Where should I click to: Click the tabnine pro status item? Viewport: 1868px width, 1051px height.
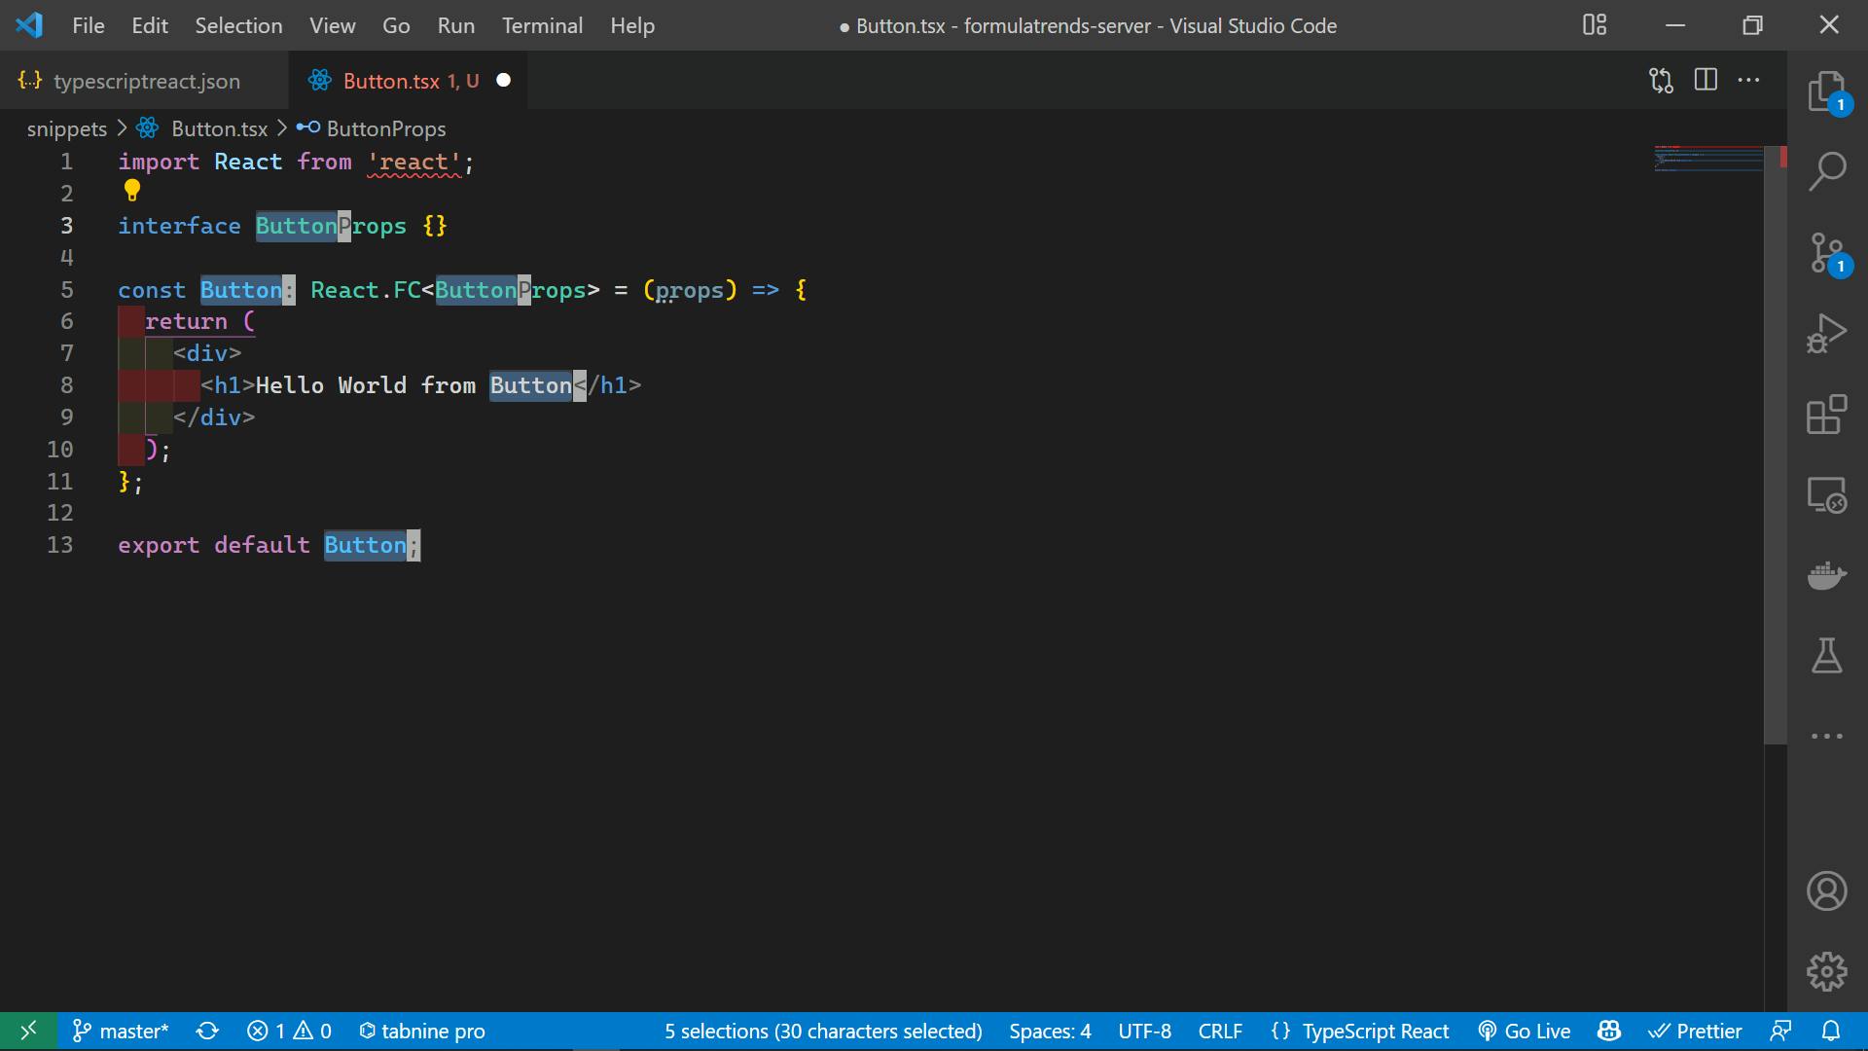click(x=422, y=1031)
